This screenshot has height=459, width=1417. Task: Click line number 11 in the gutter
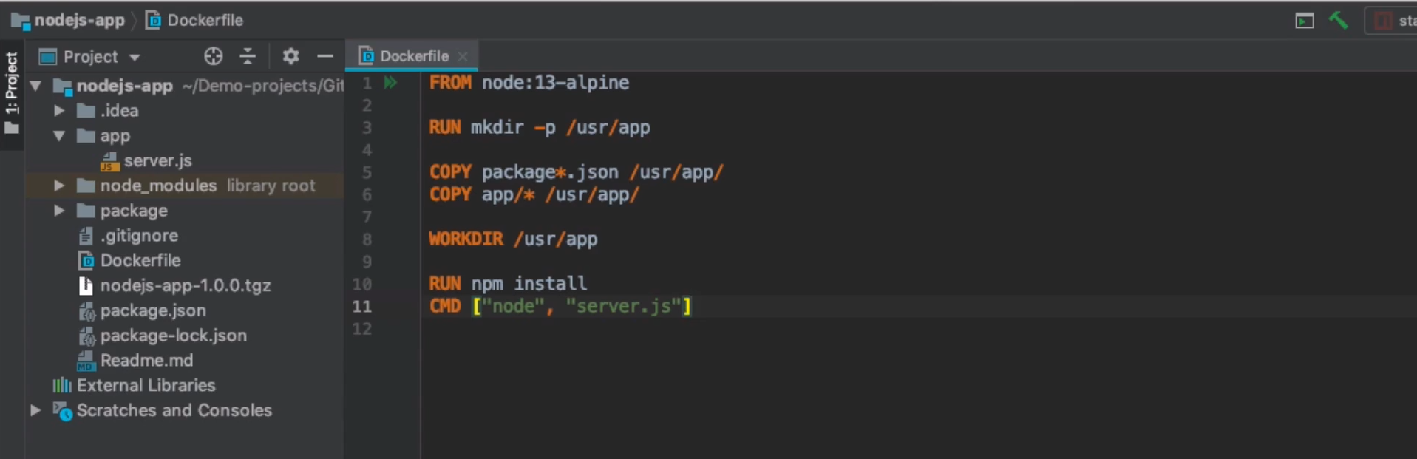361,307
